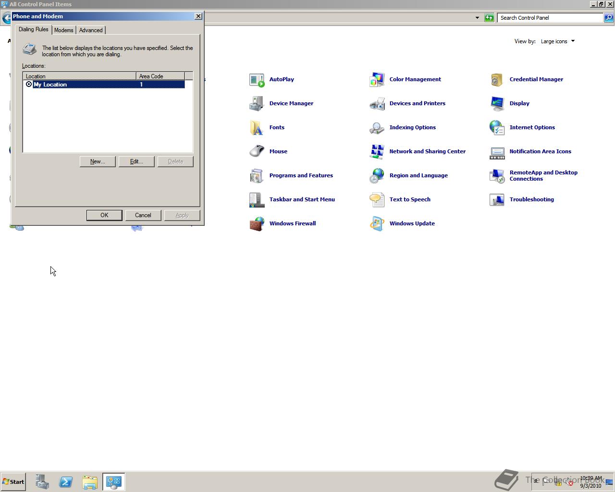Screen dimensions: 615x492
Task: Click the Windows Update link text
Action: point(412,224)
